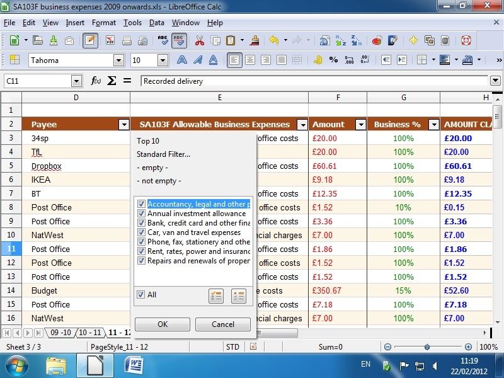This screenshot has height=378, width=504.
Task: Open the Format menu
Action: point(103,23)
